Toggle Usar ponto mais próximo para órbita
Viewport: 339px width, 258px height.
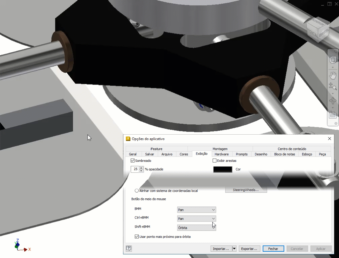click(x=137, y=236)
